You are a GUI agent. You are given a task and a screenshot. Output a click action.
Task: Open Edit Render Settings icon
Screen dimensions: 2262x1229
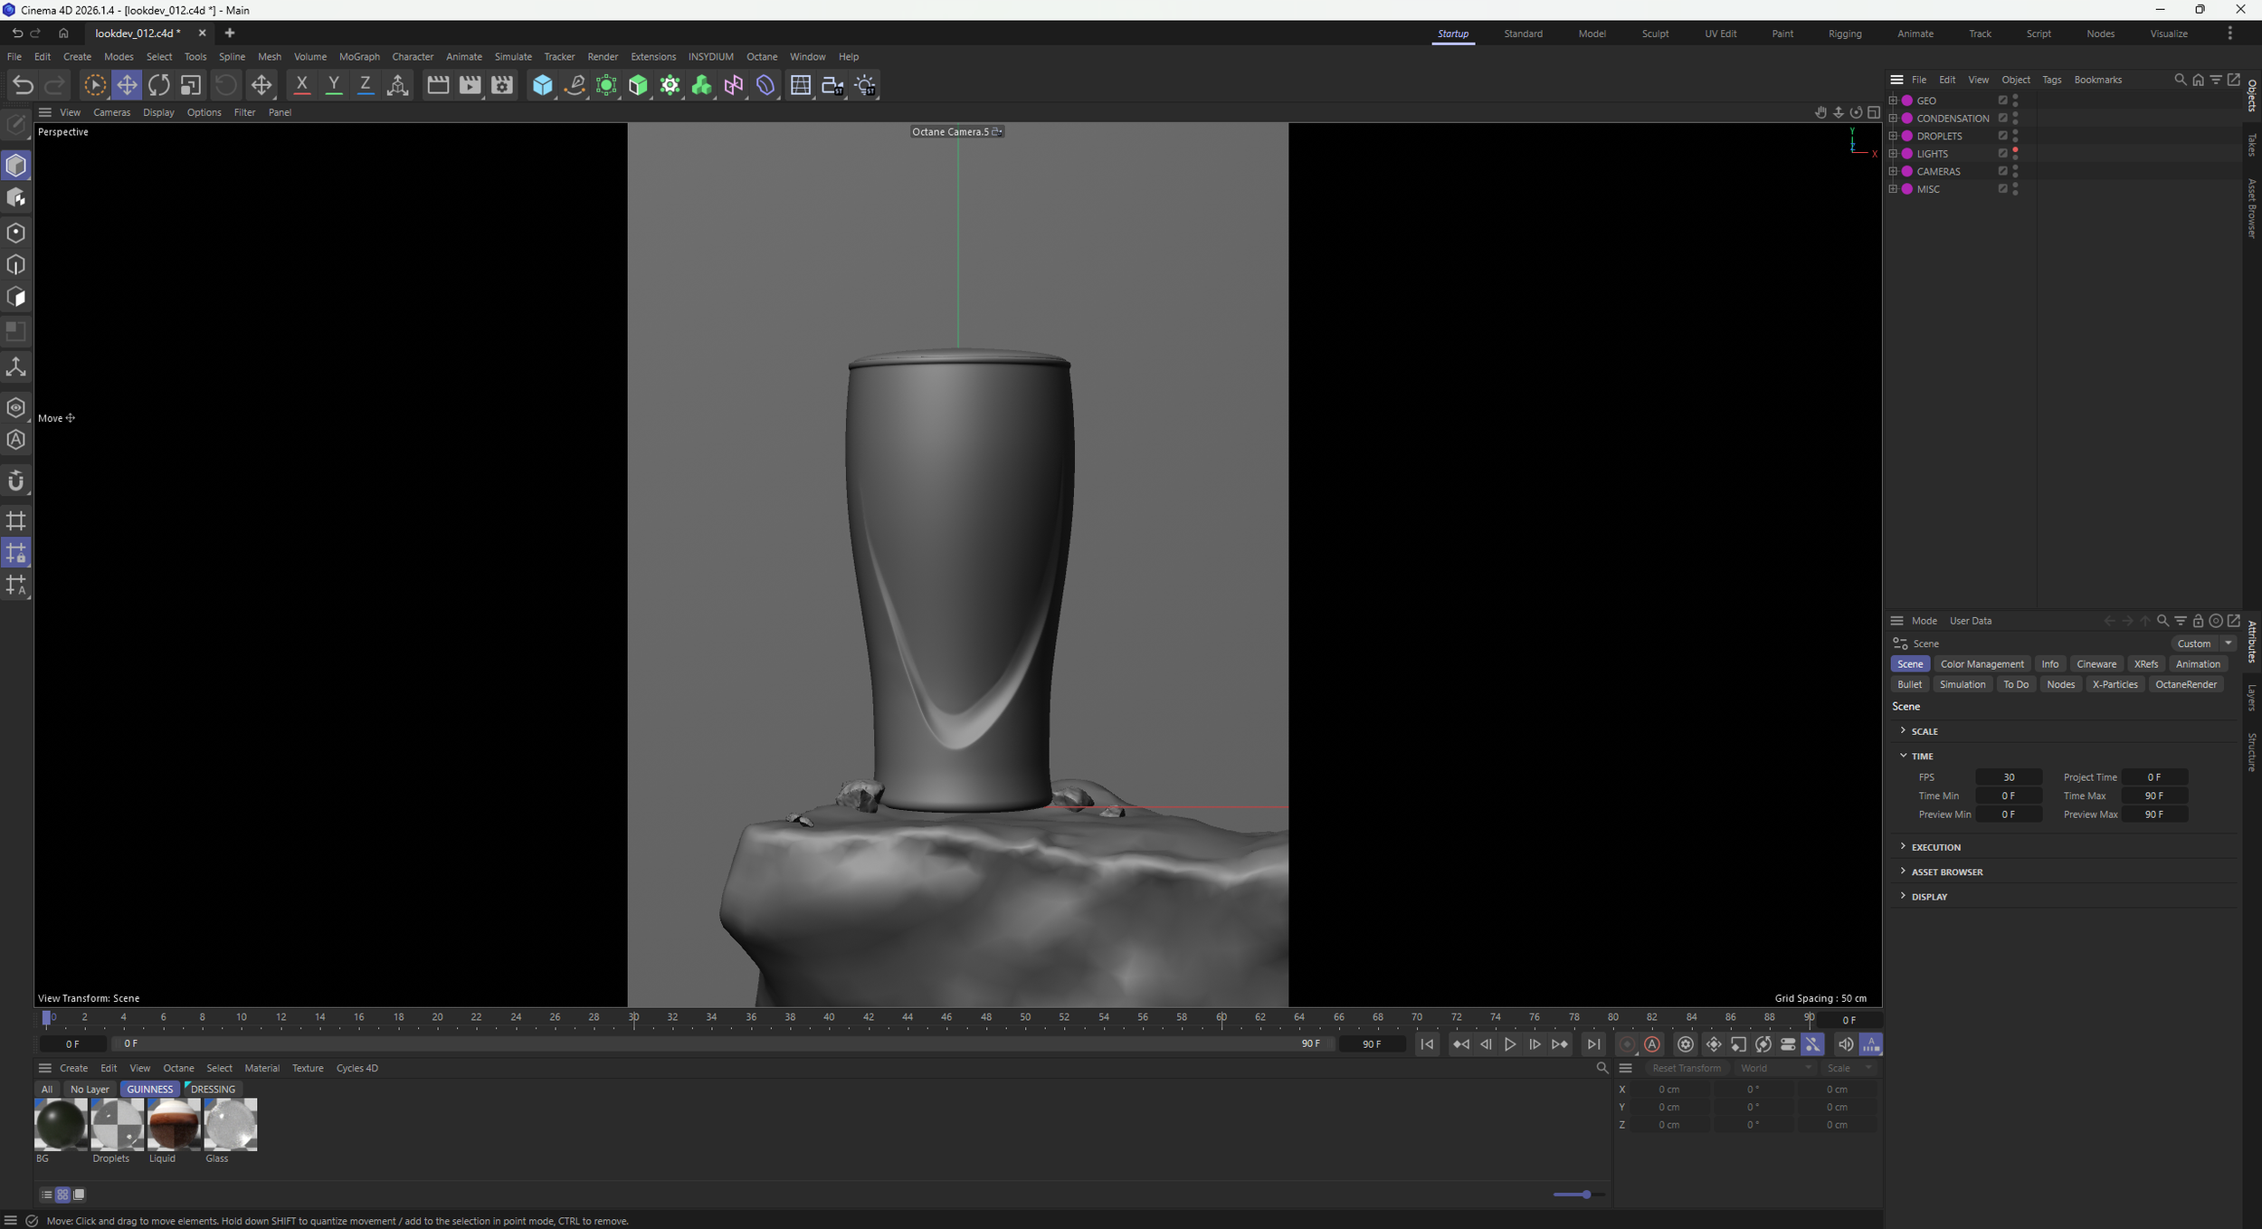pyautogui.click(x=502, y=85)
